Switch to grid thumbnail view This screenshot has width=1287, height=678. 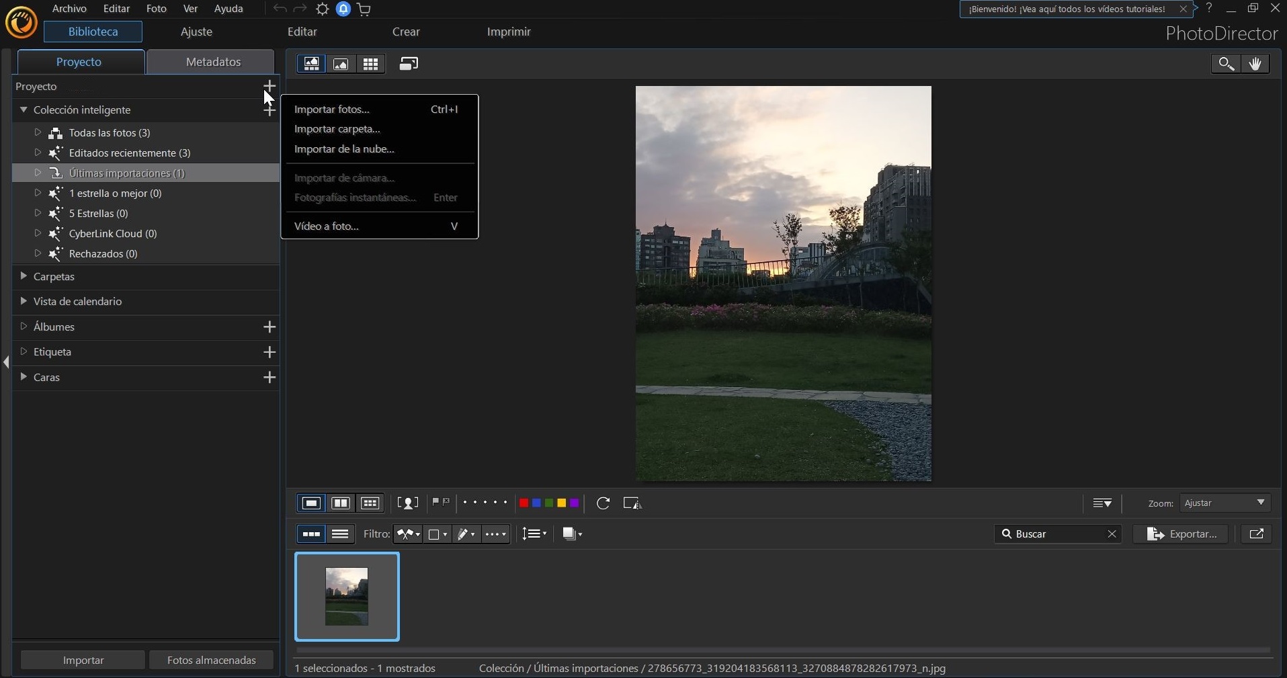[x=370, y=64]
